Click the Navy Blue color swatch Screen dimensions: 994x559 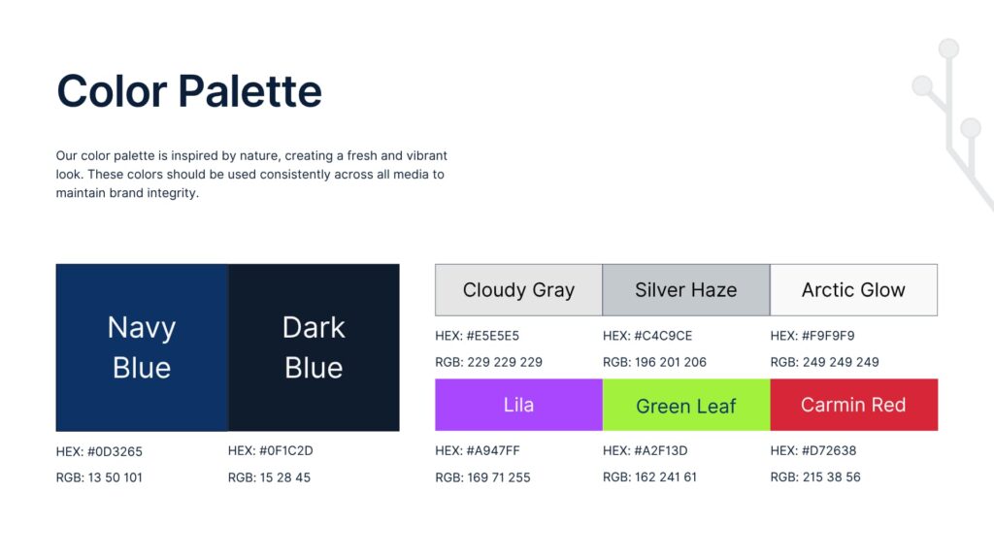[142, 347]
